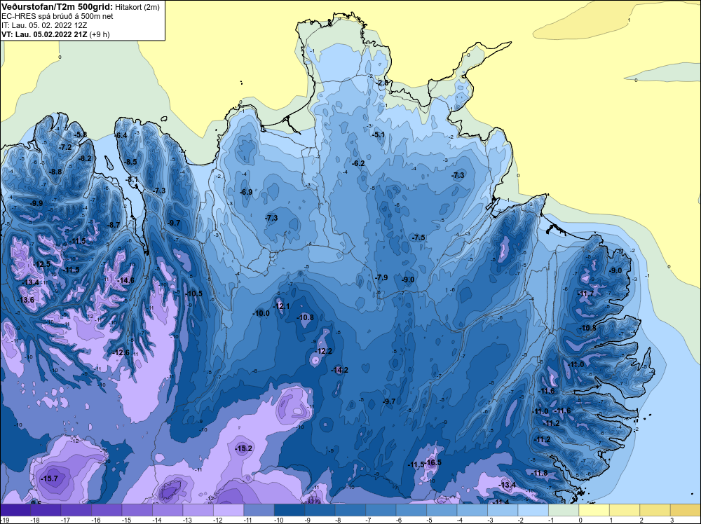Click the -15.7 temperature value
This screenshot has width=701, height=524.
[x=49, y=478]
